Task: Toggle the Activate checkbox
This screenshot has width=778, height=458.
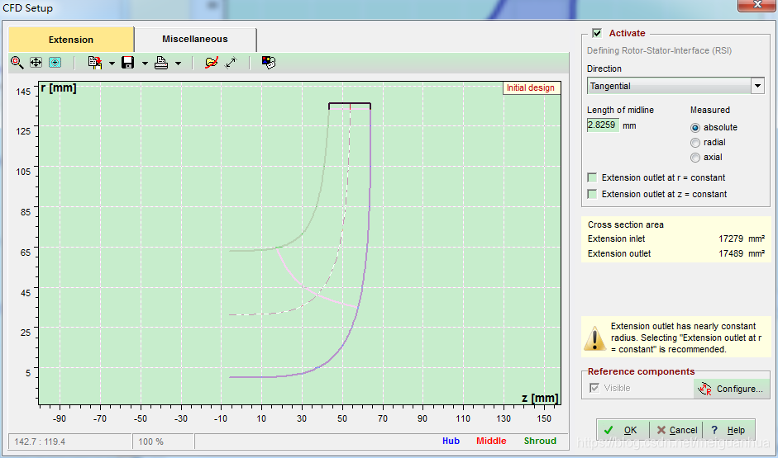Action: tap(597, 33)
